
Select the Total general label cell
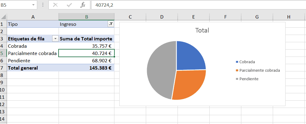(x=33, y=68)
